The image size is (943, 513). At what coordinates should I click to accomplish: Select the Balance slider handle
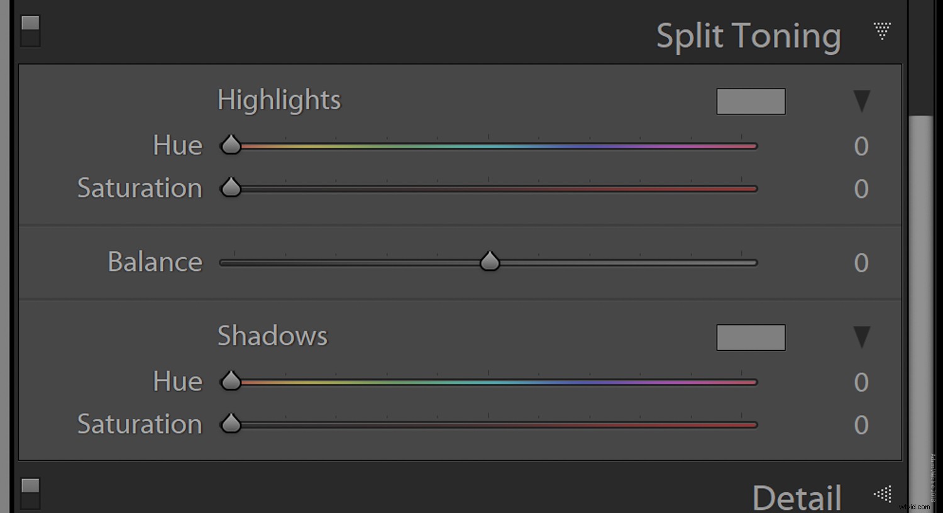(x=490, y=262)
